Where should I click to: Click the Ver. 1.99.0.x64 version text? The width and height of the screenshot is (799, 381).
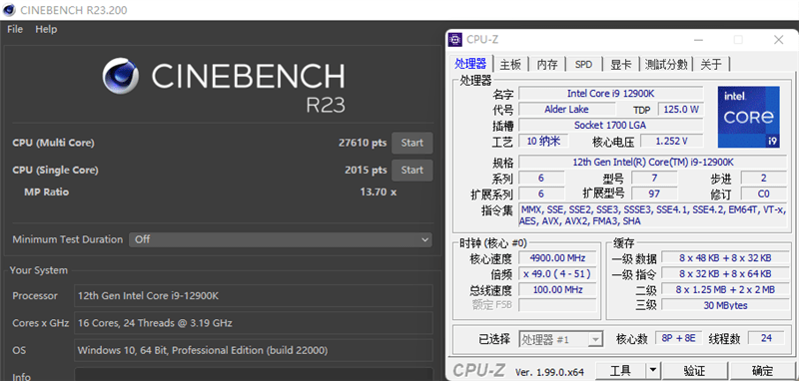[549, 372]
